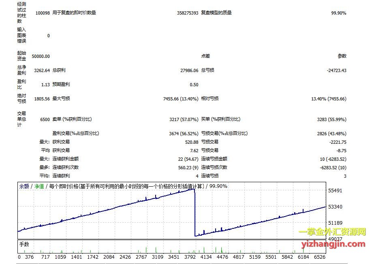Click the 手数 volume panel label

coord(24,244)
